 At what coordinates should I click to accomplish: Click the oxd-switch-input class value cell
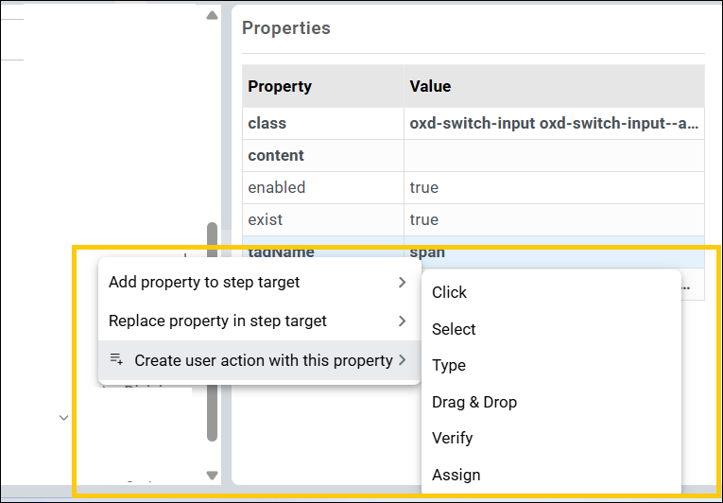[553, 124]
